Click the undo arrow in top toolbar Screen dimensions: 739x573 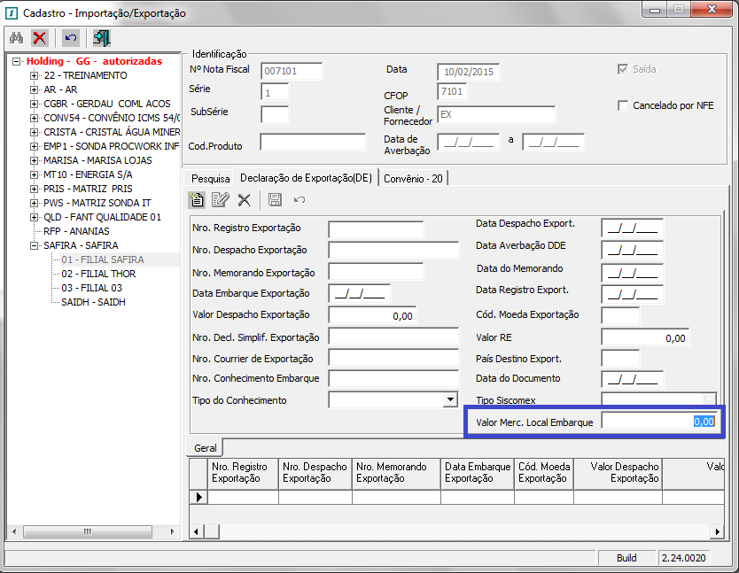(x=70, y=38)
